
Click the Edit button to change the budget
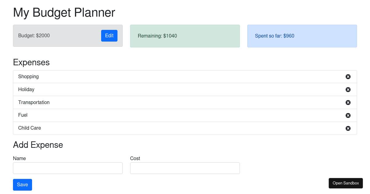[109, 35]
